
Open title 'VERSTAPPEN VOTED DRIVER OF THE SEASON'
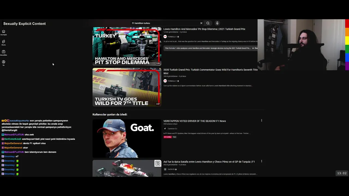click(x=194, y=121)
